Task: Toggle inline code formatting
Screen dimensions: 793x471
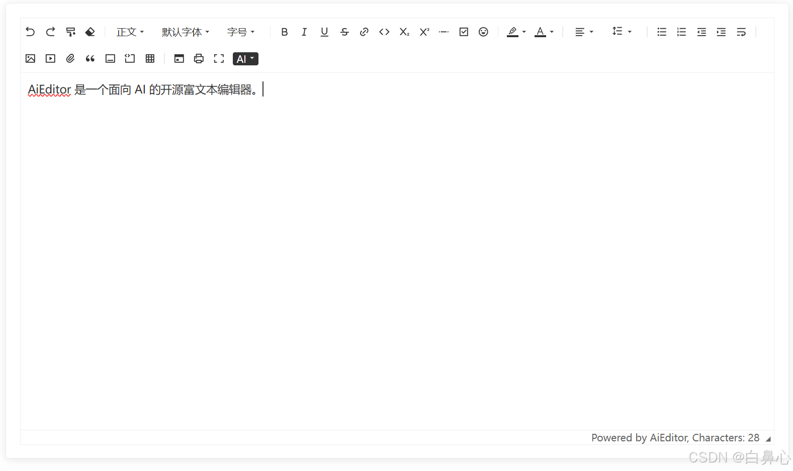Action: click(384, 32)
